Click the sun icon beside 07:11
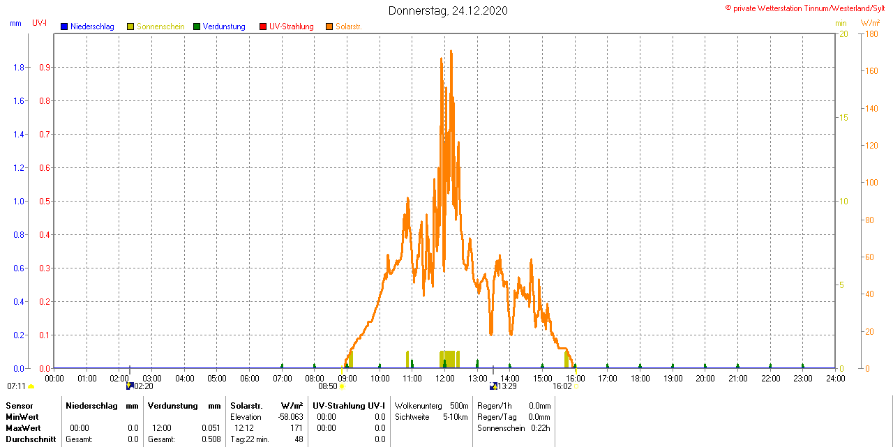The width and height of the screenshot is (893, 447). pos(31,386)
